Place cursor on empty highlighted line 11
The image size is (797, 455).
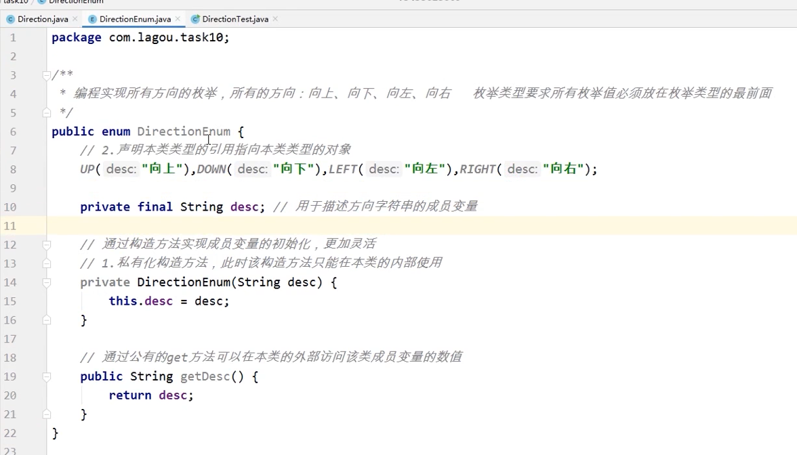point(422,225)
